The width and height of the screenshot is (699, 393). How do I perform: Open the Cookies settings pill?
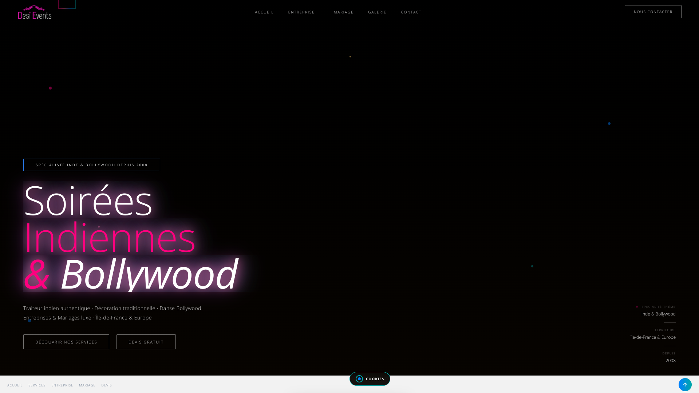coord(370,379)
